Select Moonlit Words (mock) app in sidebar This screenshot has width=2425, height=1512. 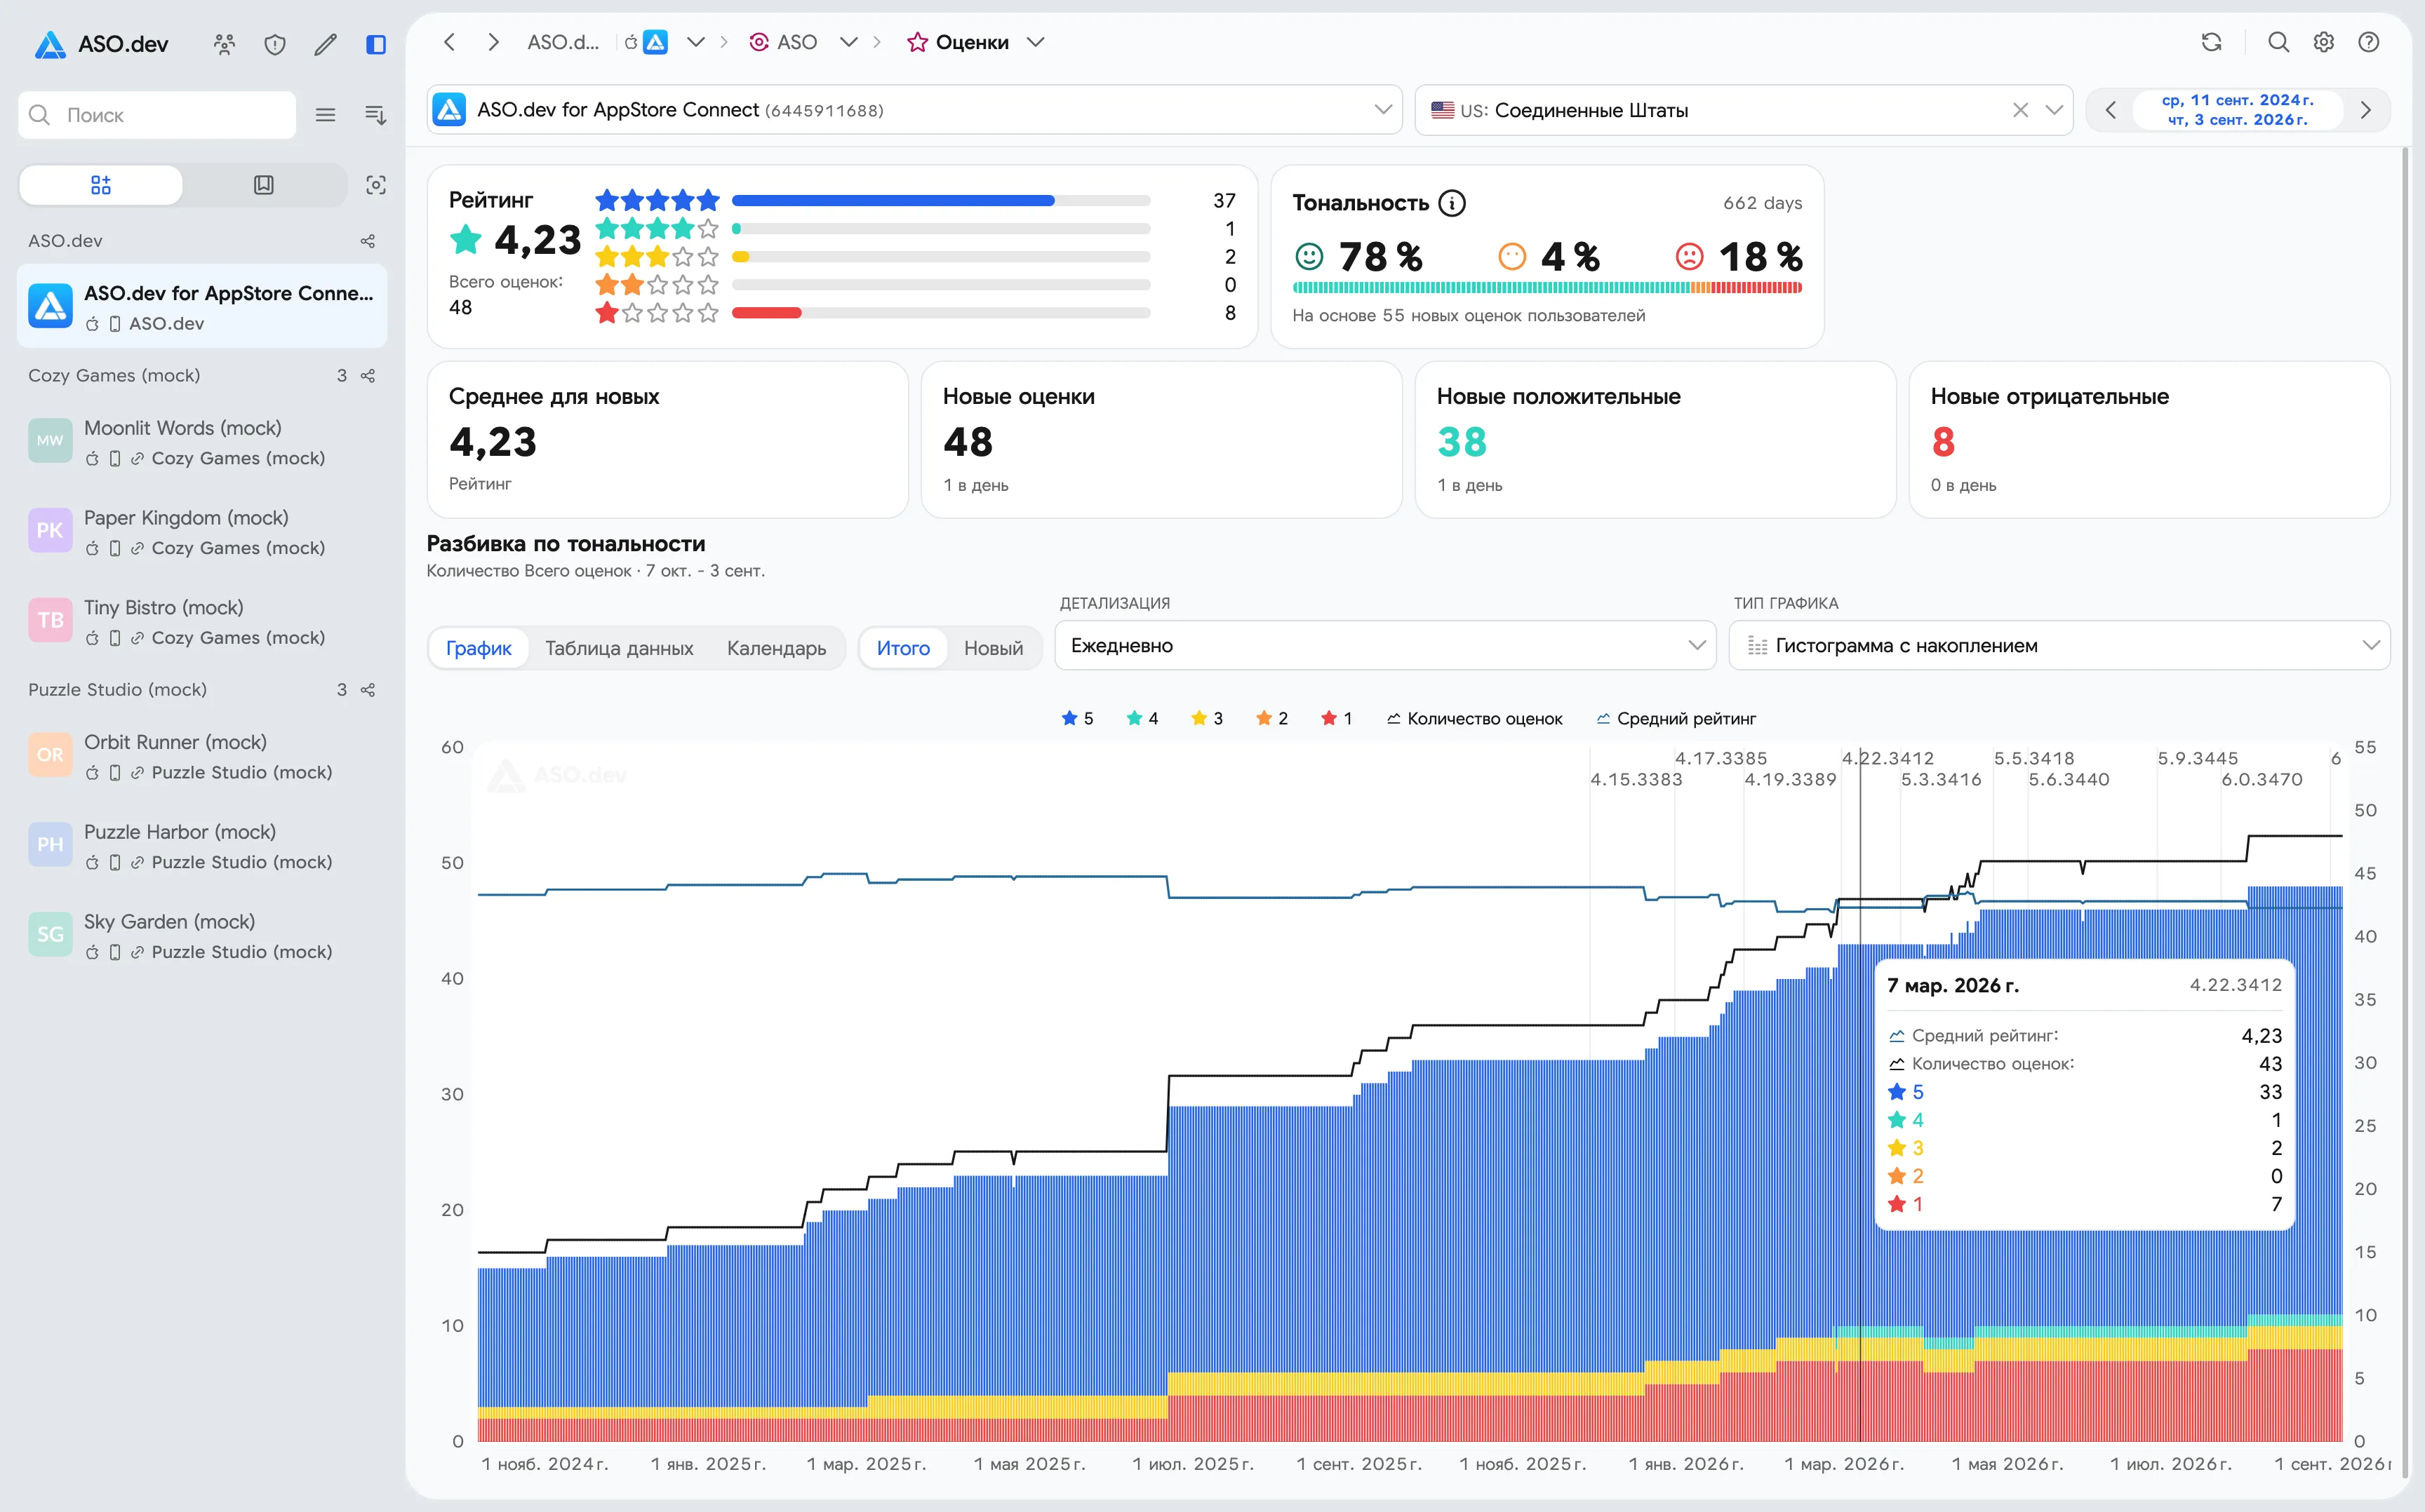(202, 441)
